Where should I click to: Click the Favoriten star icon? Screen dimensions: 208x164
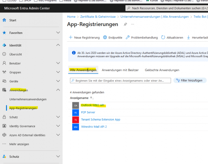(4, 33)
